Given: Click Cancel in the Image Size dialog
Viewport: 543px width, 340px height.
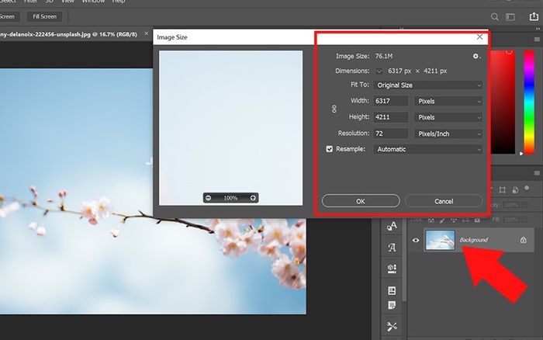Looking at the screenshot, I should [x=444, y=201].
